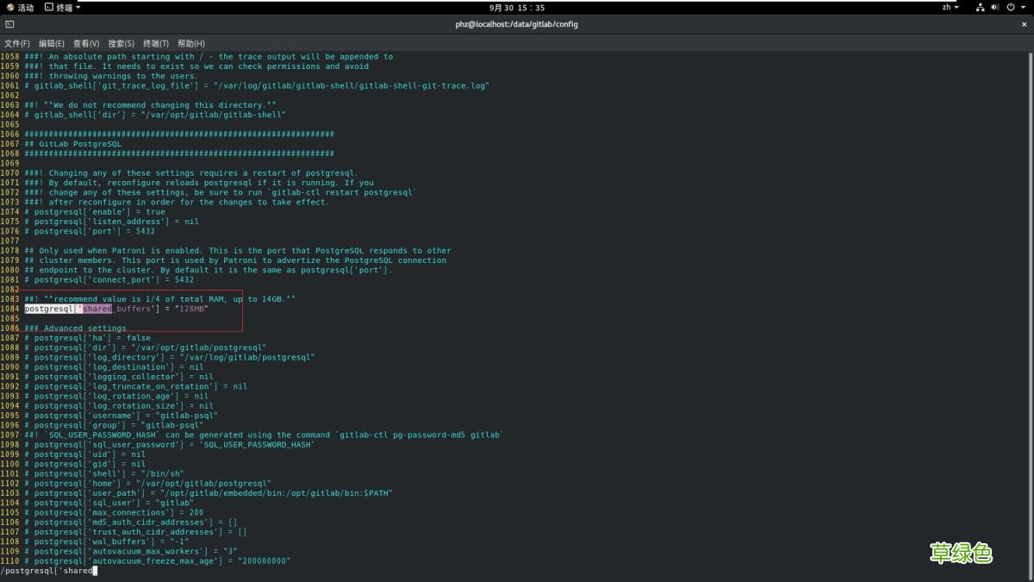Open the 编辑(E) menu

pos(52,43)
